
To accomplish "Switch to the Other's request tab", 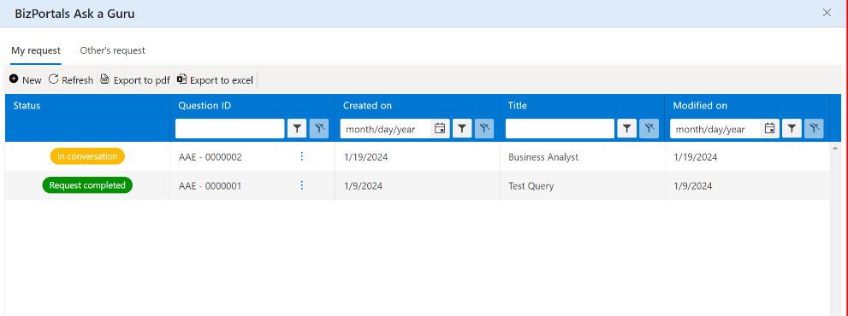I will point(112,50).
